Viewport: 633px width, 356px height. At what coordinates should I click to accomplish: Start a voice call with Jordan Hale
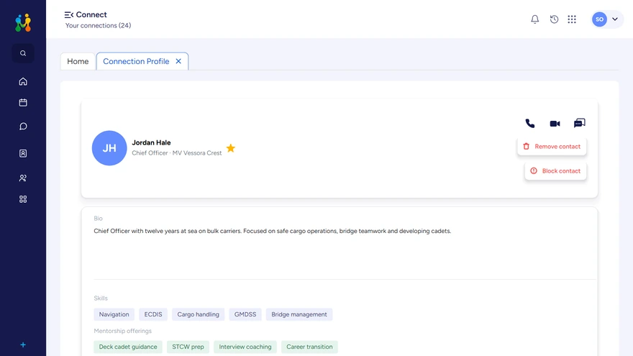pos(530,123)
